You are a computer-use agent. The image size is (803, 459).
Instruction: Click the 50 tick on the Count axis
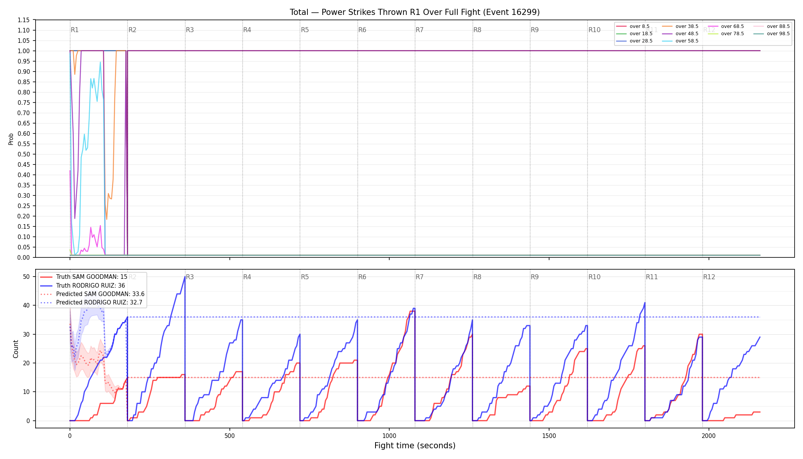point(26,277)
